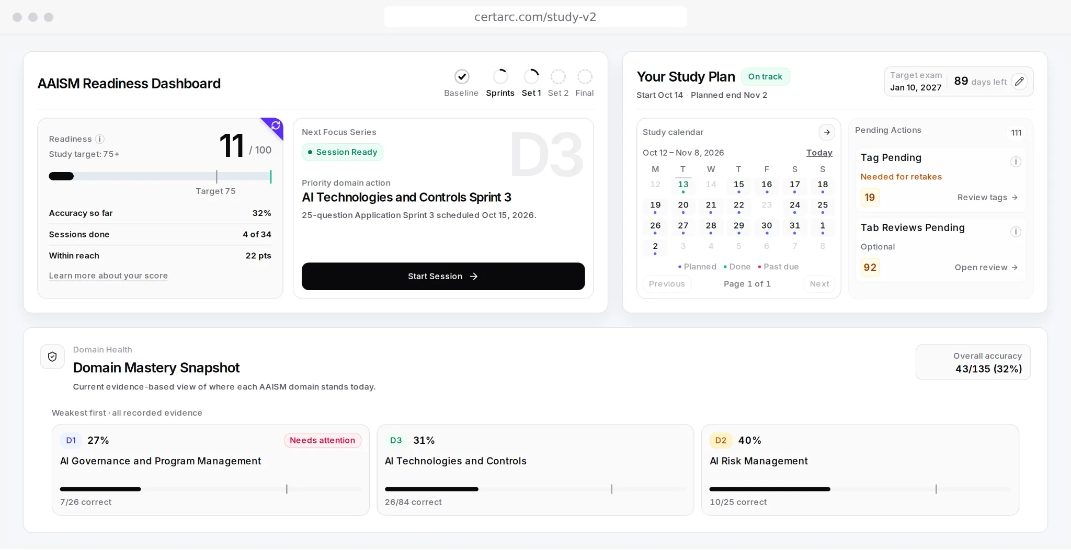Click D2 AI Risk Management progress bar
The height and width of the screenshot is (550, 1071).
click(860, 489)
